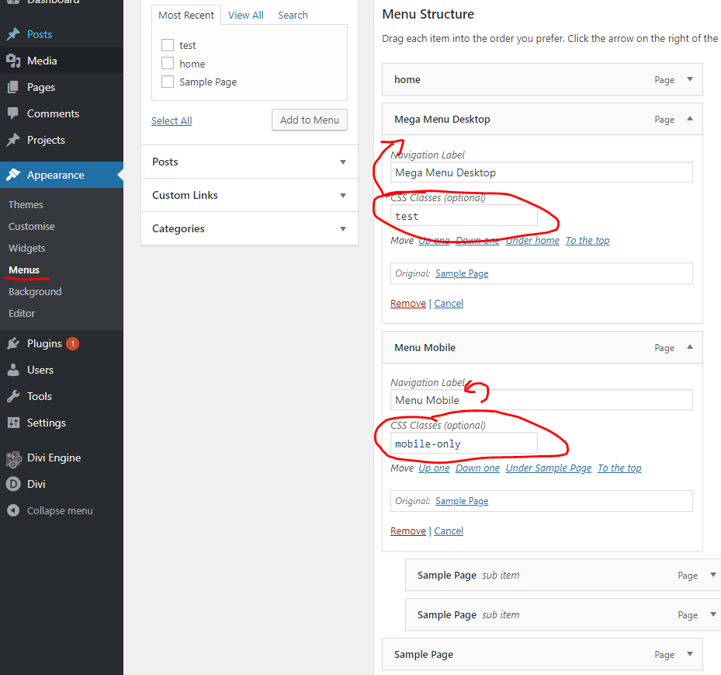Click the Media icon in sidebar

13,61
